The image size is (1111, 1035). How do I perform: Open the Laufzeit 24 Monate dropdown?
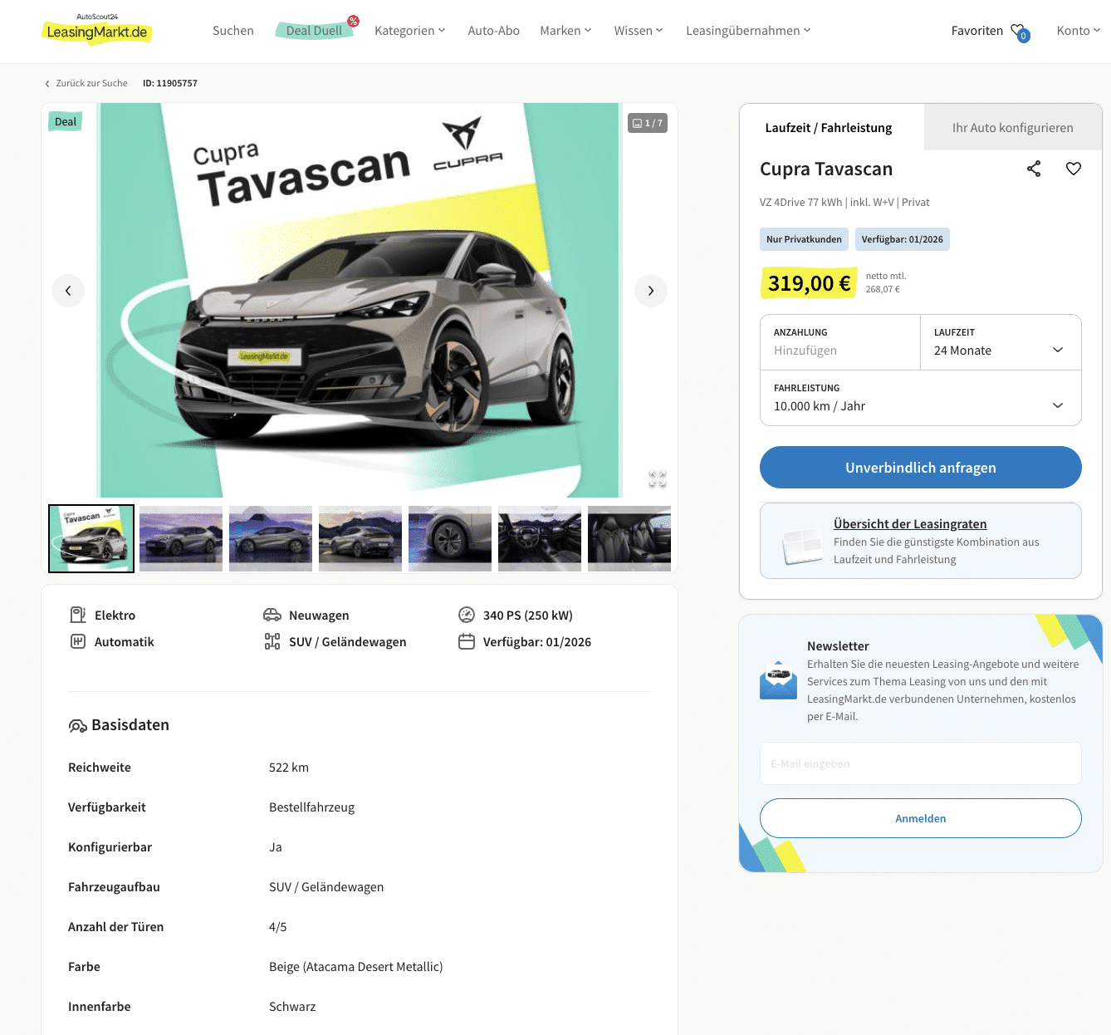(1001, 342)
